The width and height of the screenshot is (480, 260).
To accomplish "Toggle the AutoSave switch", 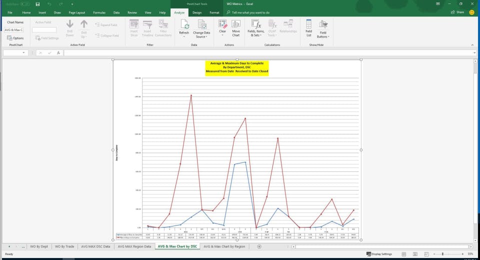I will click(25, 4).
